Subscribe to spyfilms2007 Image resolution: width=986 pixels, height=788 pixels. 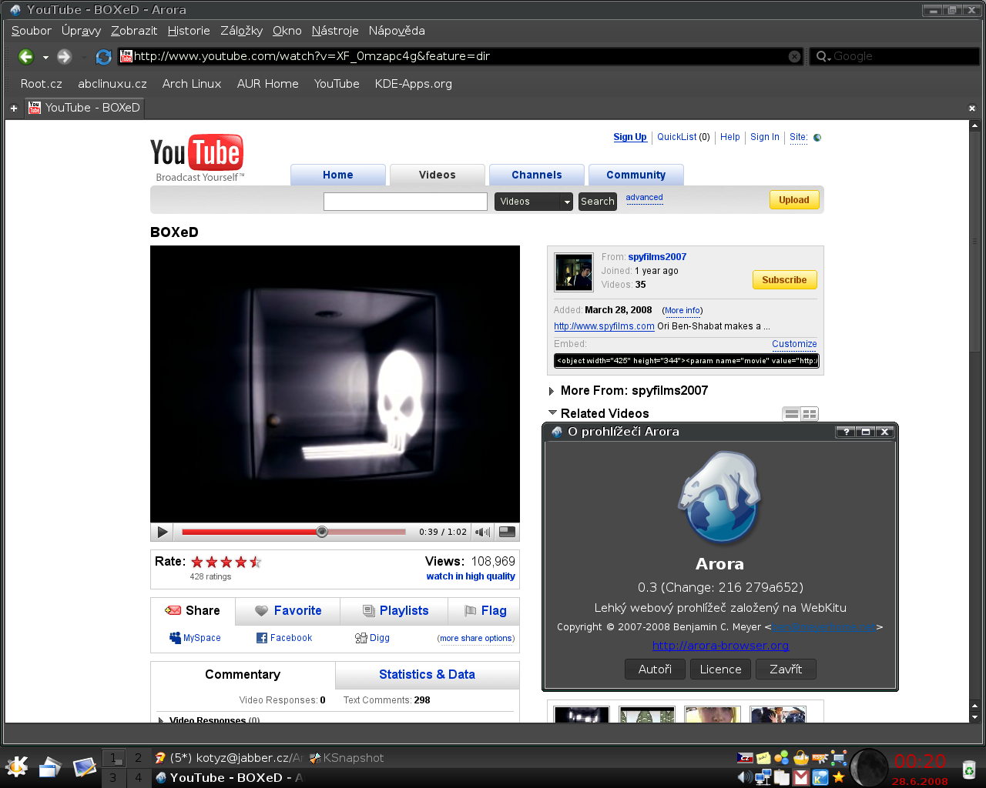pos(784,280)
